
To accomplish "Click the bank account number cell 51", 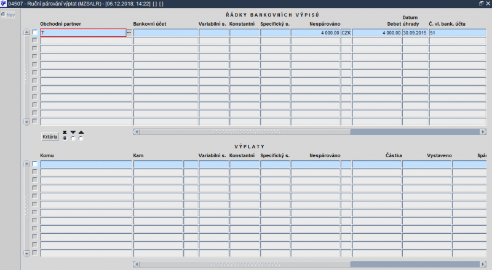I will [458, 33].
